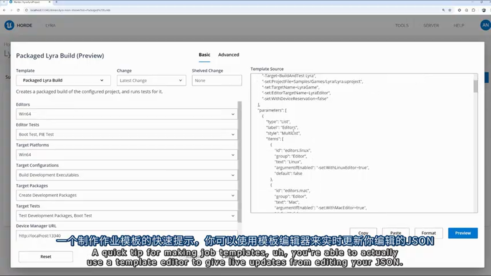Click the browser zoom magnifier icon
Viewport: 491px width, 276px height.
pos(443,10)
